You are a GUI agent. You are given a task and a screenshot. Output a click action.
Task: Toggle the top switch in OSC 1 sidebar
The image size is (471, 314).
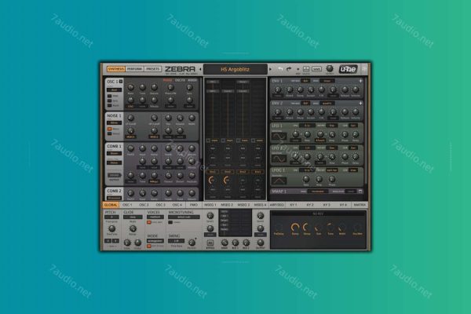(110, 96)
